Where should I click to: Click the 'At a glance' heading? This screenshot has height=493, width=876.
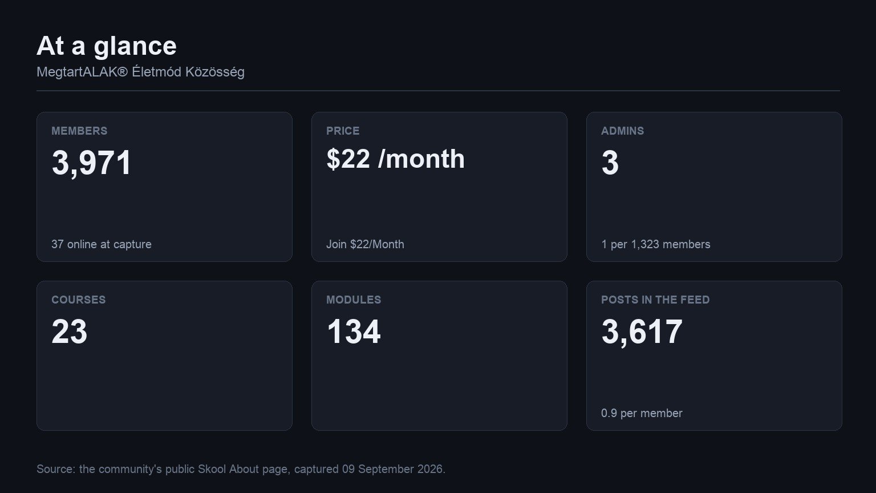point(107,46)
